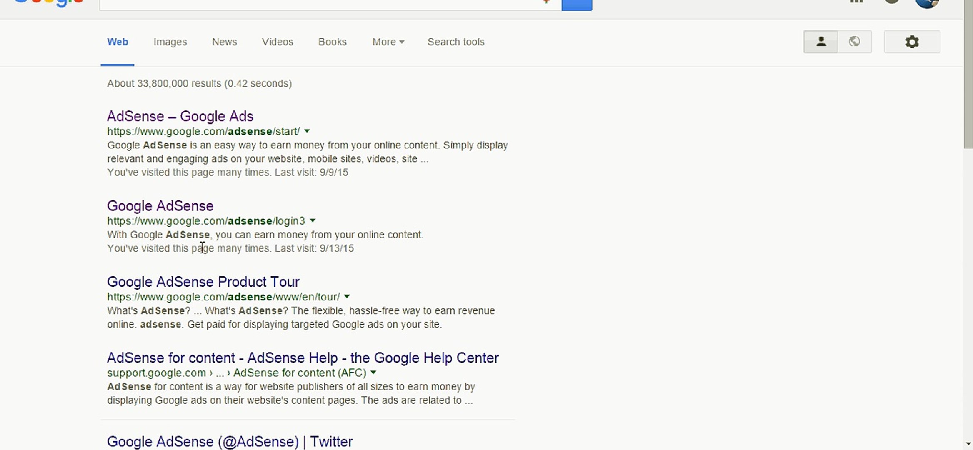Open the account profile avatar
This screenshot has height=450, width=973.
pos(926,3)
